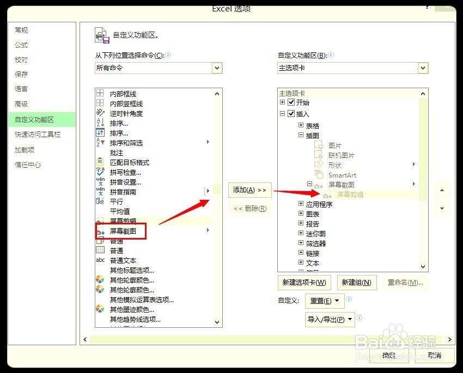
Task: Open the 主选项卡 customize ribbon dropdown
Action: coord(424,68)
